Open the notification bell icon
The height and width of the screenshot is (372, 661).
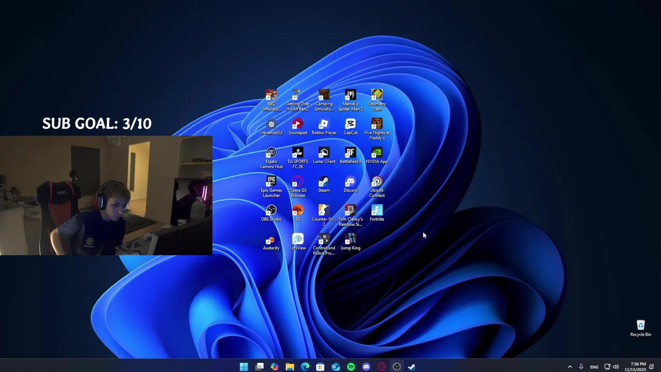pos(652,367)
